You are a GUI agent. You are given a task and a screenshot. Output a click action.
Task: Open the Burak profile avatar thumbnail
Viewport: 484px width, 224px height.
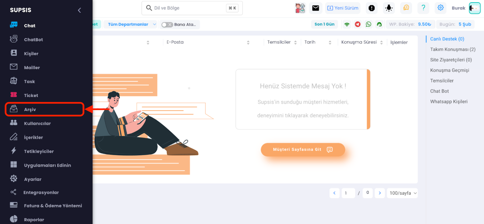point(475,8)
